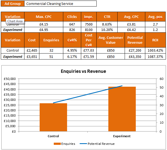Screen dimensions: 167x150
Task: Click the 'Variation' header of lower table
Action: point(12,40)
